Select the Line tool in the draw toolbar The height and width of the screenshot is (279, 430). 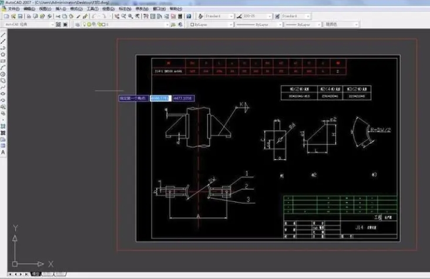tap(3, 35)
